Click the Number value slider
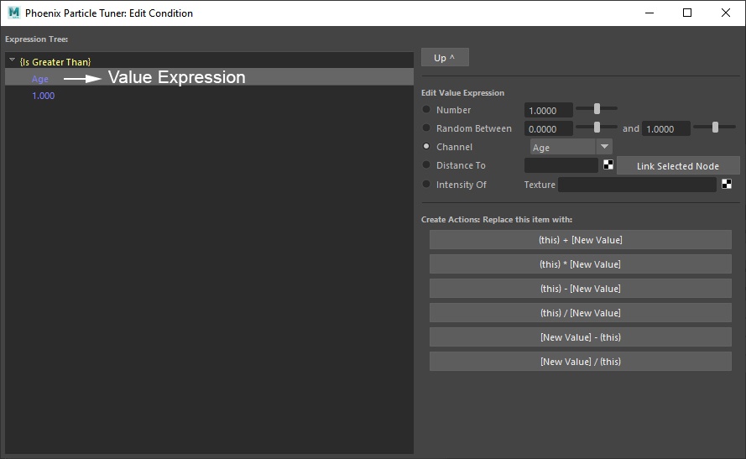Viewport: 746px width, 459px height. coord(597,109)
